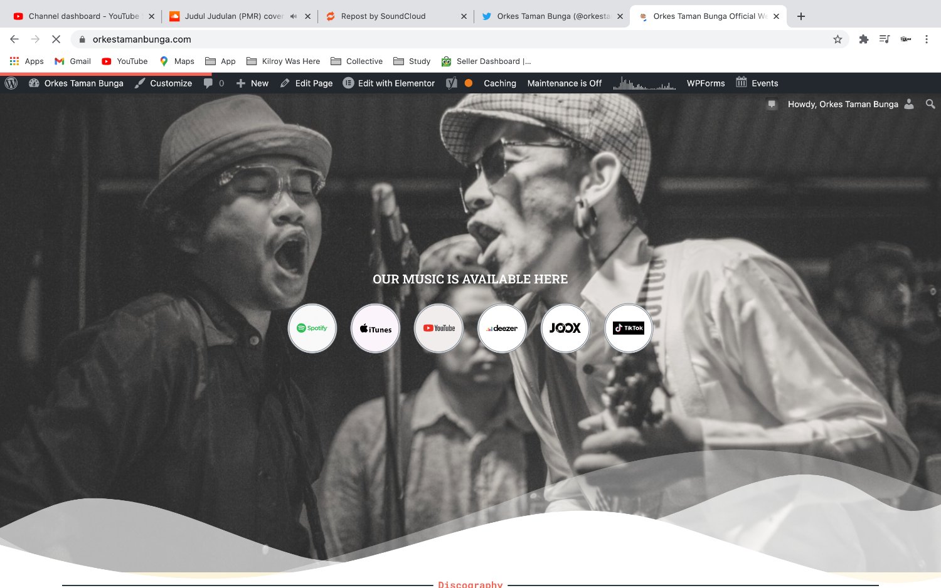Open the WPForms admin menu
The width and height of the screenshot is (941, 588).
pyautogui.click(x=706, y=83)
